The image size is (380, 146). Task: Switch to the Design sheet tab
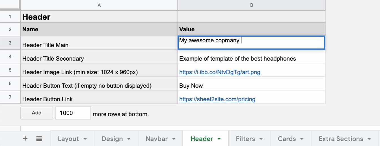click(112, 139)
